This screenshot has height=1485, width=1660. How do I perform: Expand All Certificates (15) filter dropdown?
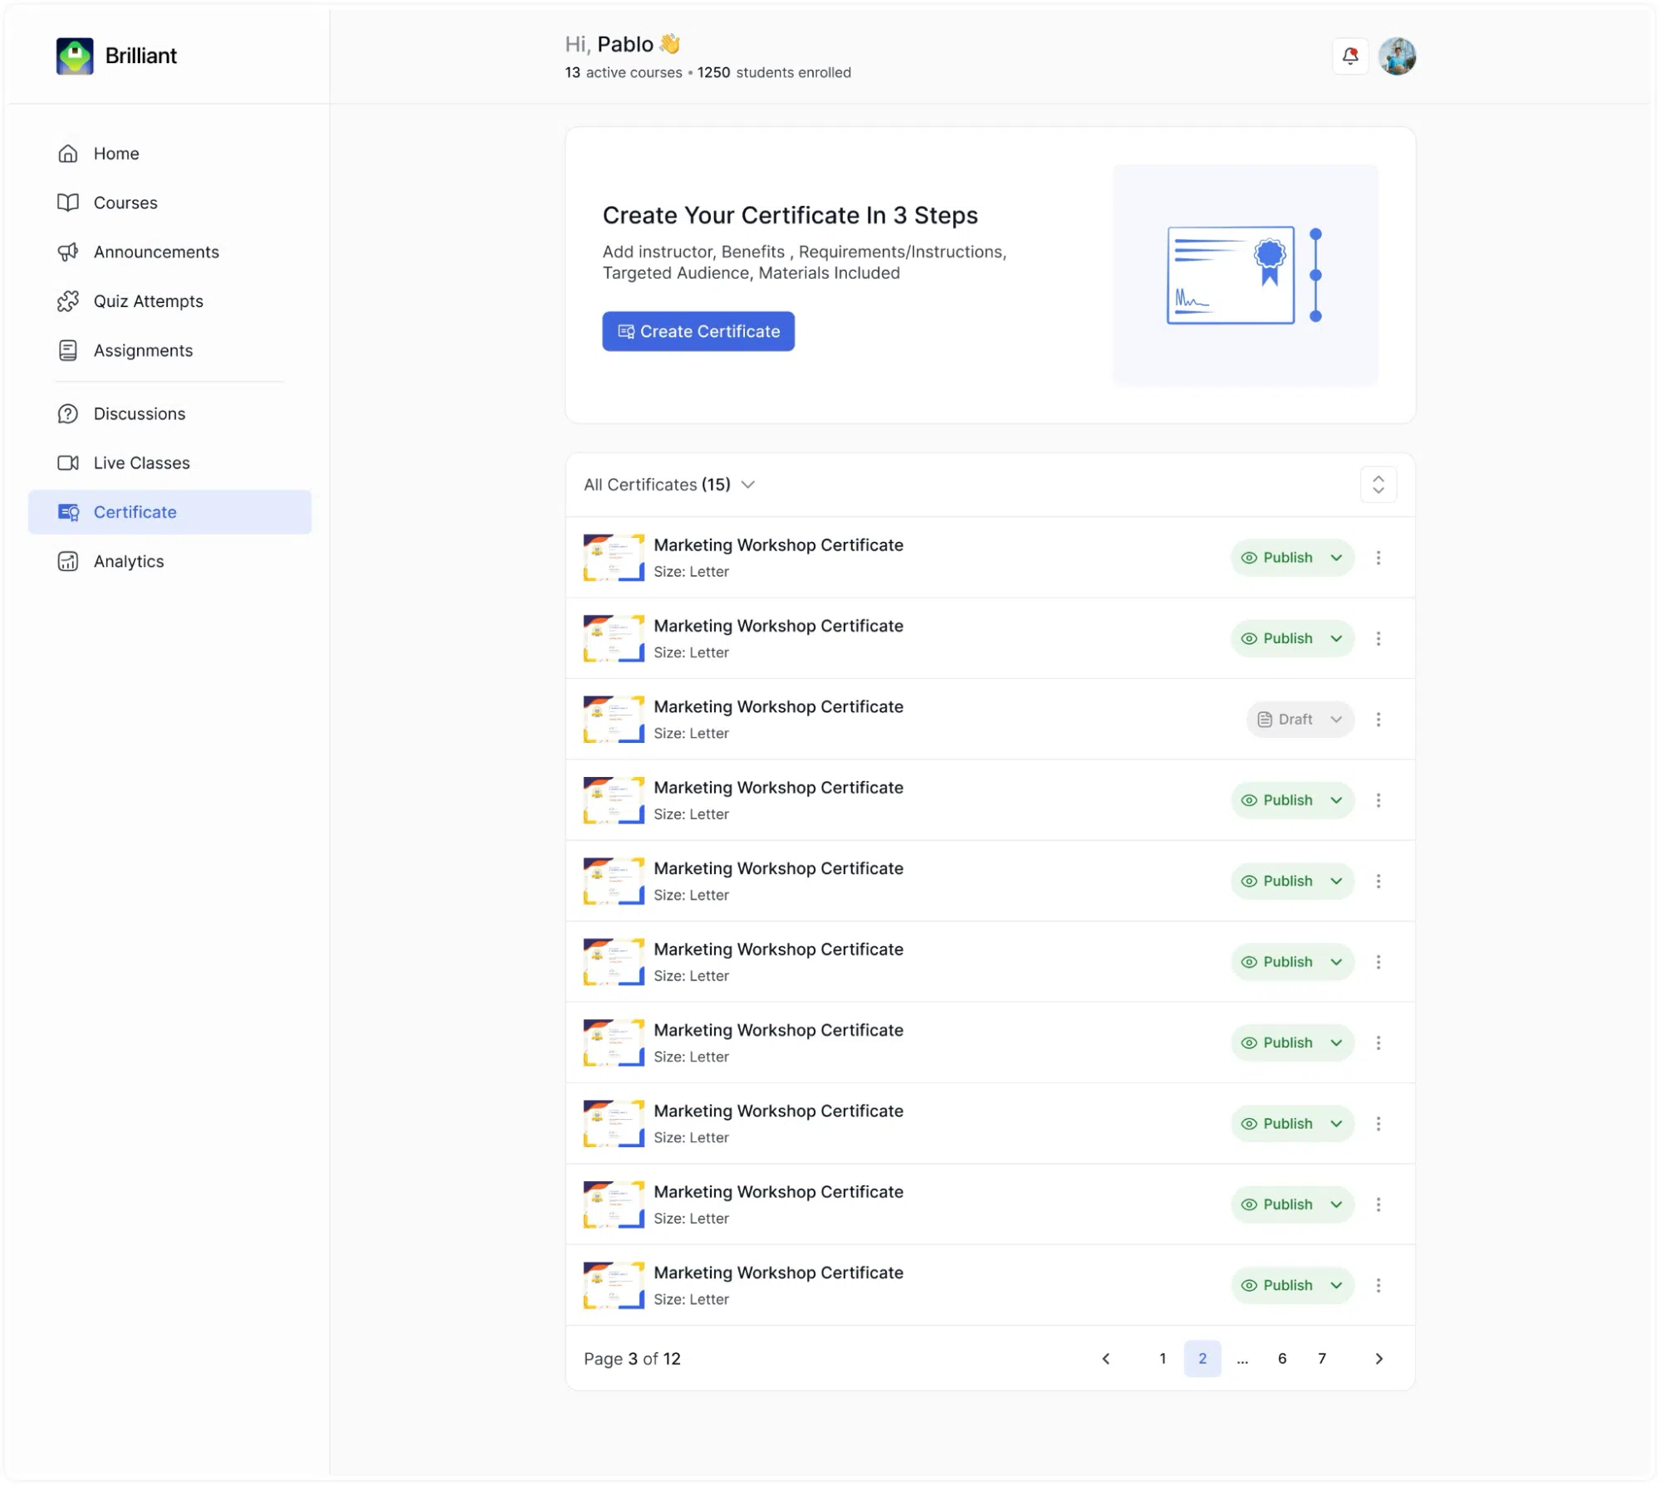pos(669,485)
